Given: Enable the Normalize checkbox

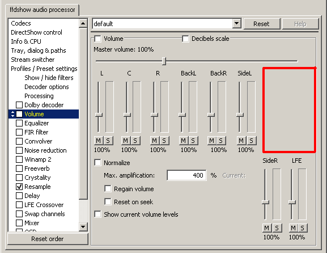Looking at the screenshot, I should (x=97, y=163).
